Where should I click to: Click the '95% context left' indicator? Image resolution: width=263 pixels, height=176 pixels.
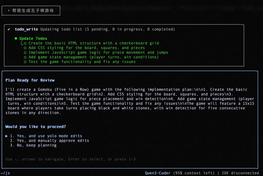pos(193,173)
